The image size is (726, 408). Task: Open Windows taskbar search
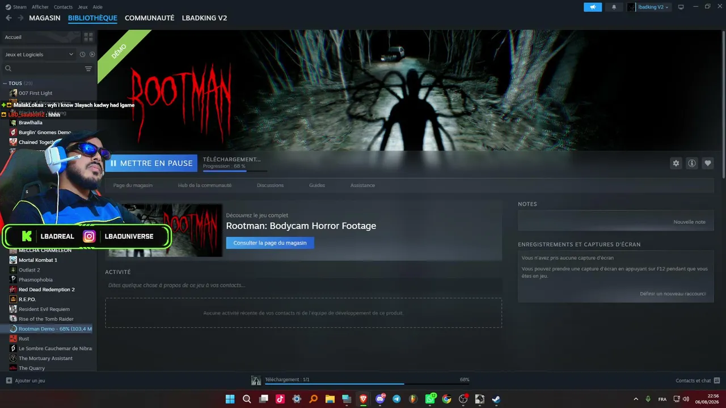point(247,399)
